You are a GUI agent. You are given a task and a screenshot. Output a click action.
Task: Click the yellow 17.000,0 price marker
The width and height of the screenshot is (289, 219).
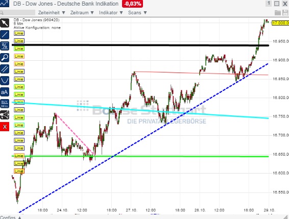(x=280, y=23)
